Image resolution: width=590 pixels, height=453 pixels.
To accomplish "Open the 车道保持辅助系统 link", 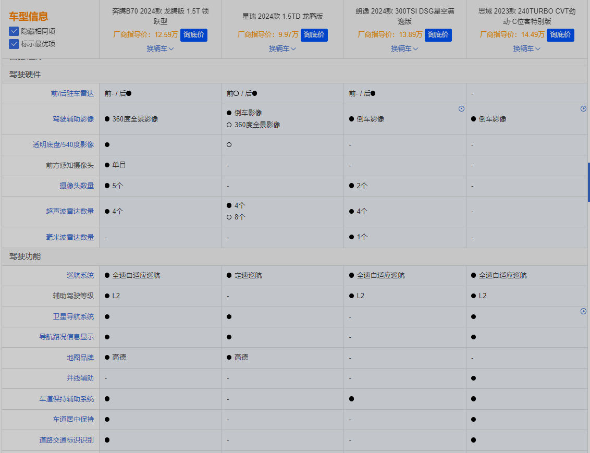I will click(67, 399).
